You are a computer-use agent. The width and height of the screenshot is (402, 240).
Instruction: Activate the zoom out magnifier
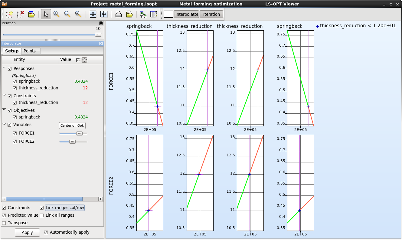click(x=67, y=14)
